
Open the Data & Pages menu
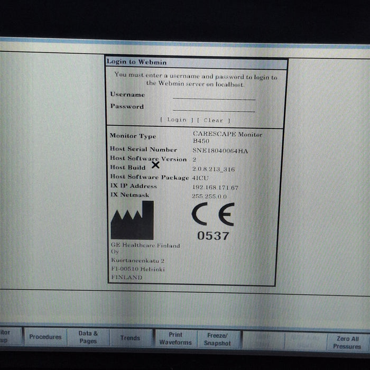pos(88,337)
